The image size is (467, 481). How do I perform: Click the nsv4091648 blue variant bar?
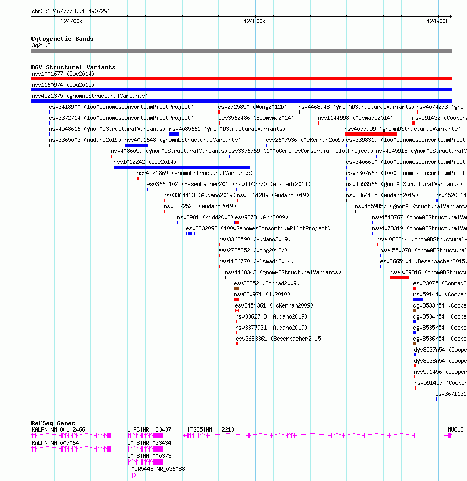(136, 145)
